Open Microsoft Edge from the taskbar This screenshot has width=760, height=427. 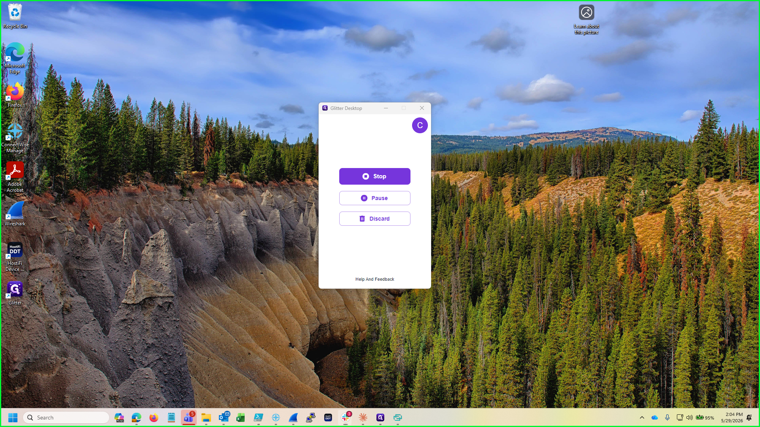pyautogui.click(x=137, y=418)
